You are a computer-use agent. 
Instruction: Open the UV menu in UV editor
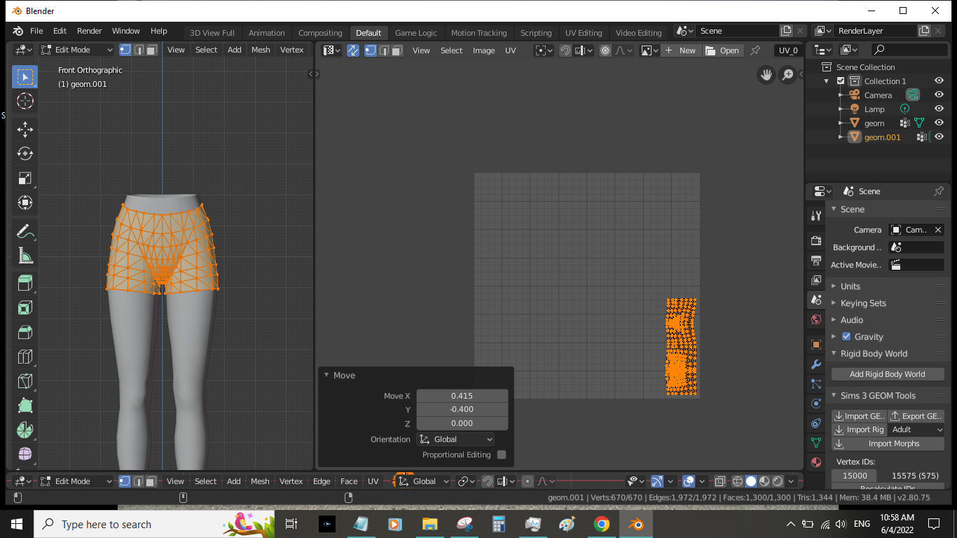click(510, 50)
